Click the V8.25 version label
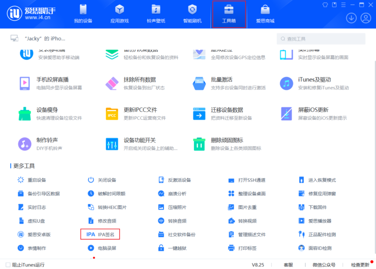The width and height of the screenshot is (376, 269). 258,265
